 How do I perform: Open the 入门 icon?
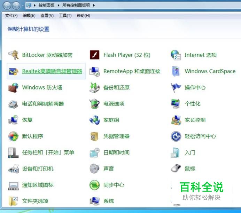pyautogui.click(x=176, y=152)
